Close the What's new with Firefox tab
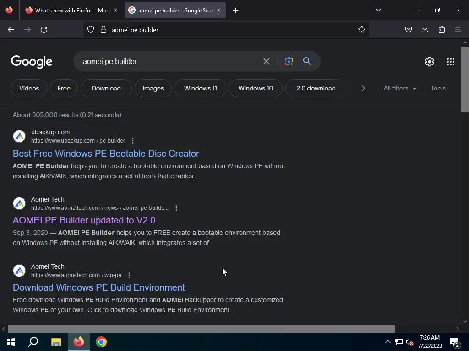469x351 pixels. pos(115,11)
